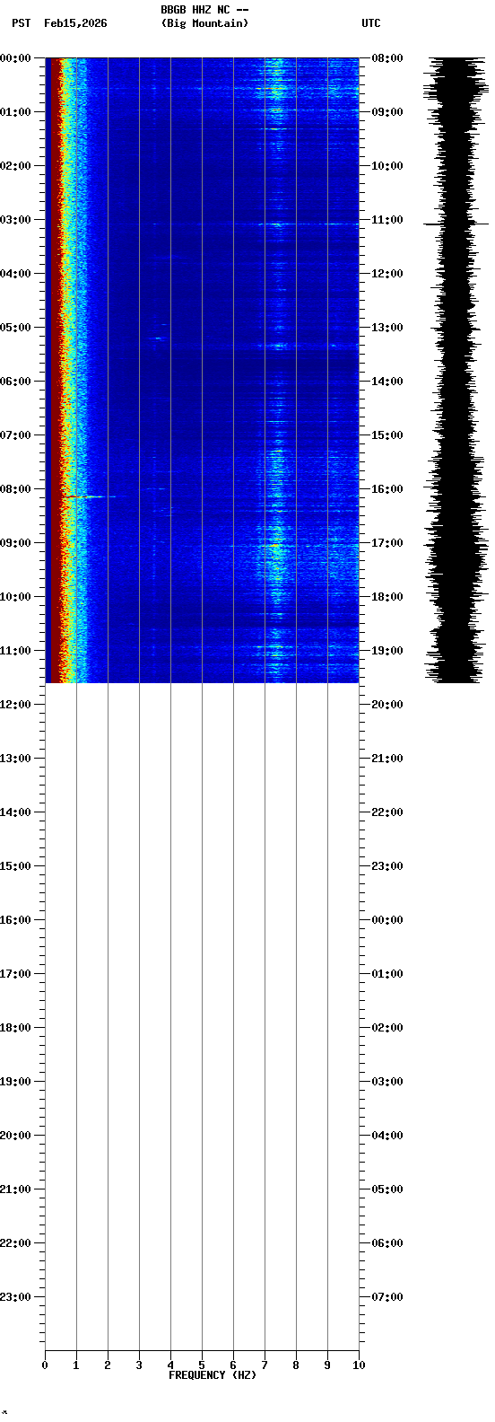Click the PST "11:00" time tick label
Image resolution: width=495 pixels, height=1422 pixels.
click(x=15, y=651)
